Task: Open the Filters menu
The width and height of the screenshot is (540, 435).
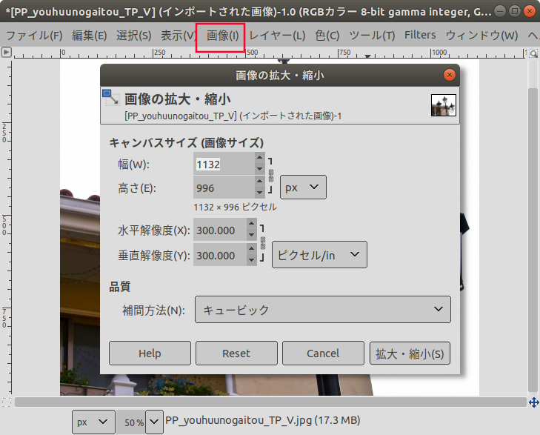Action: click(420, 35)
